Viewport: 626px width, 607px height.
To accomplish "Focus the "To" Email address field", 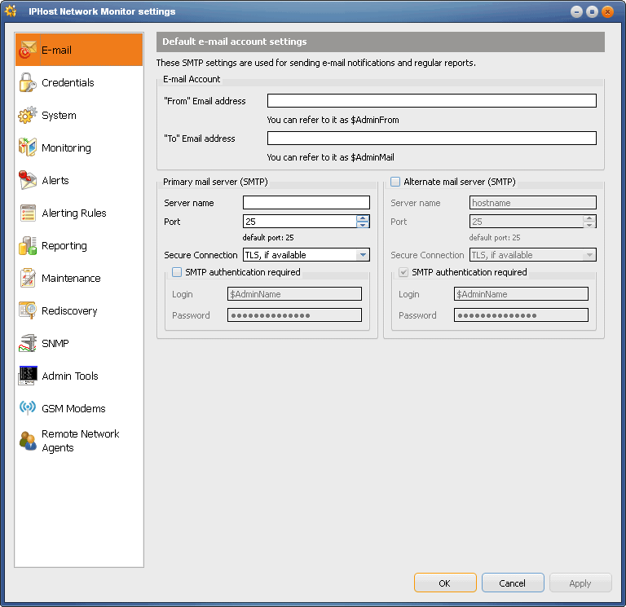I will point(431,138).
